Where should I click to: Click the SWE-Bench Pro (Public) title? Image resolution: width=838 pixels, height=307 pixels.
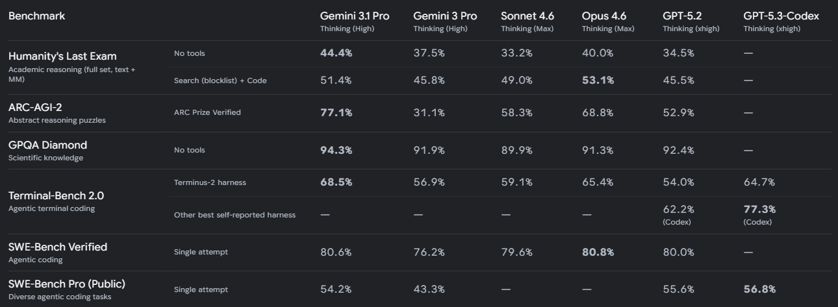67,284
